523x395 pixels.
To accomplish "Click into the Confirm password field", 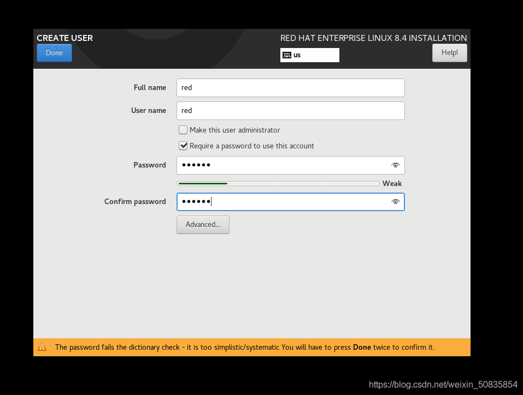I will pos(291,202).
